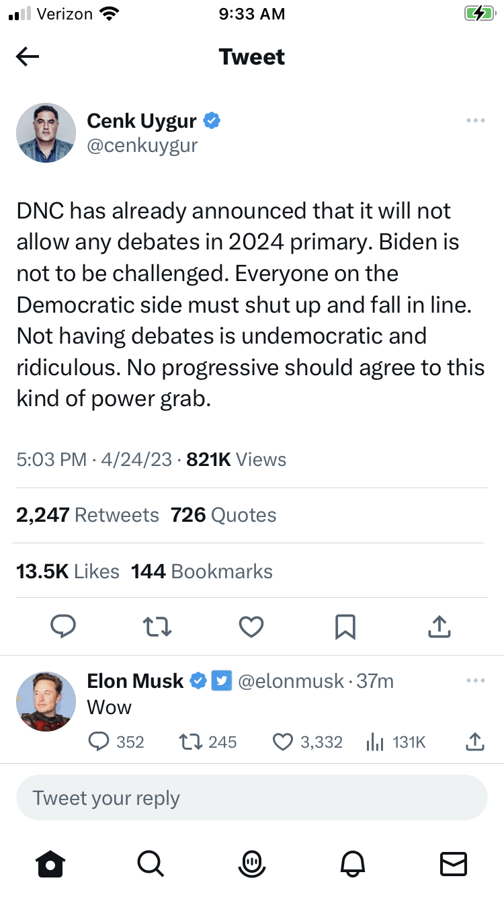Open the Messages envelope tab
This screenshot has width=504, height=897.
click(x=453, y=863)
